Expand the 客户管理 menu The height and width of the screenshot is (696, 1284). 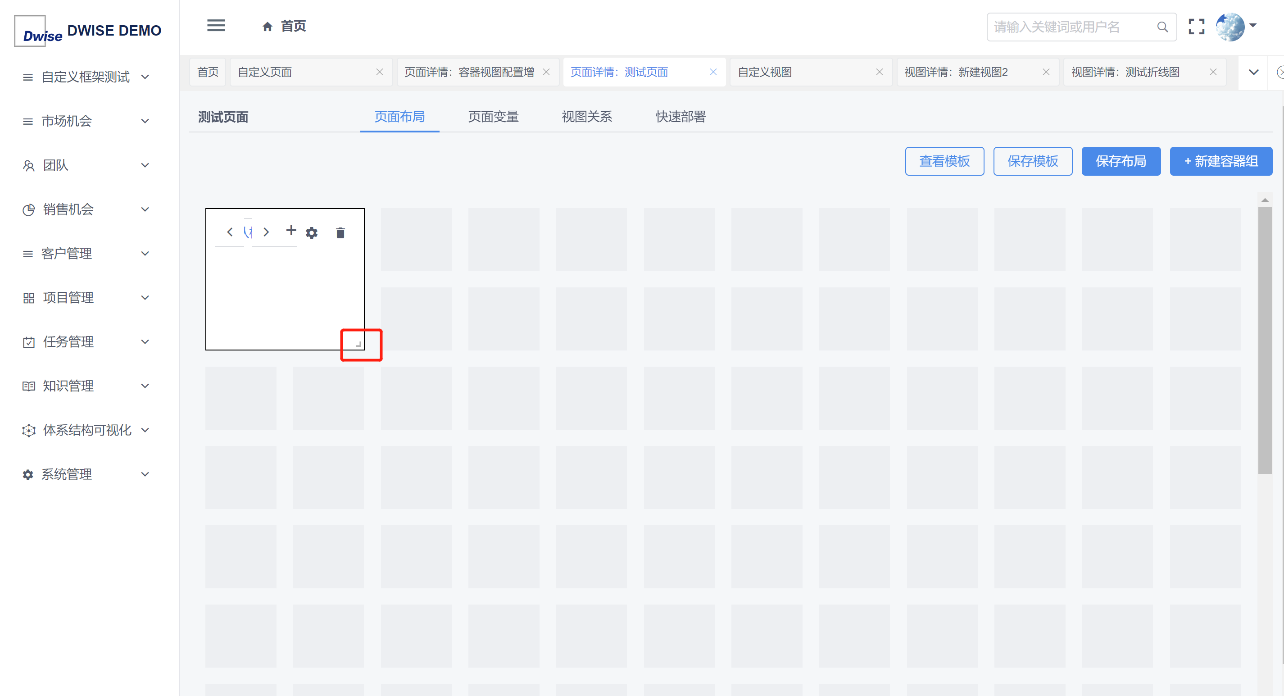point(145,253)
